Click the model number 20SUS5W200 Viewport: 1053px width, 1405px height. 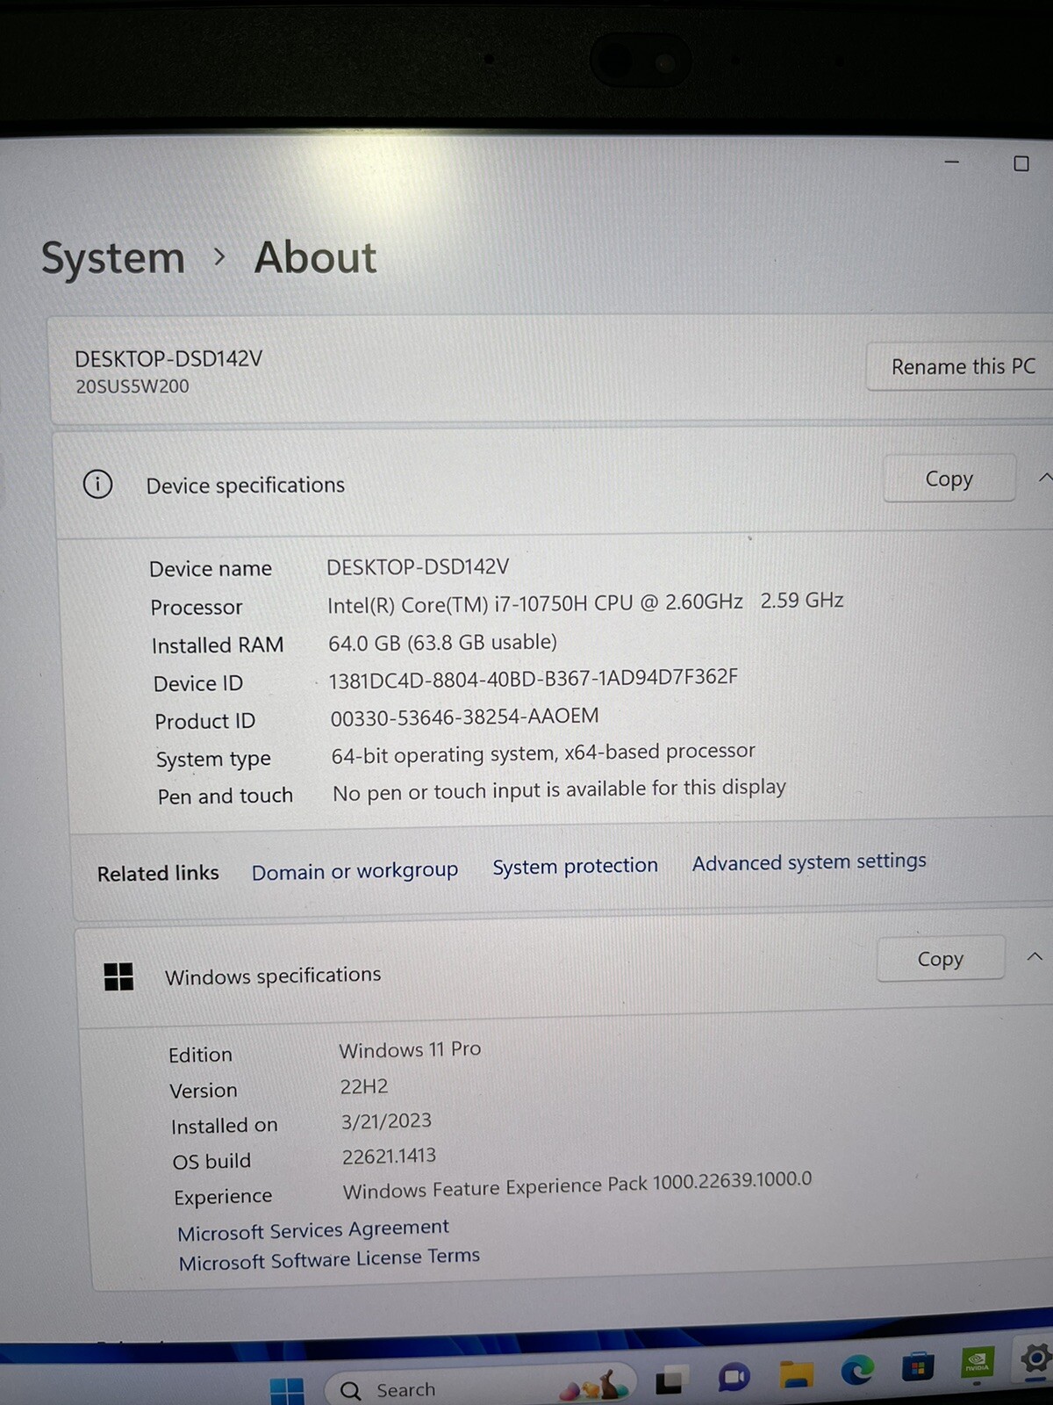pyautogui.click(x=132, y=386)
